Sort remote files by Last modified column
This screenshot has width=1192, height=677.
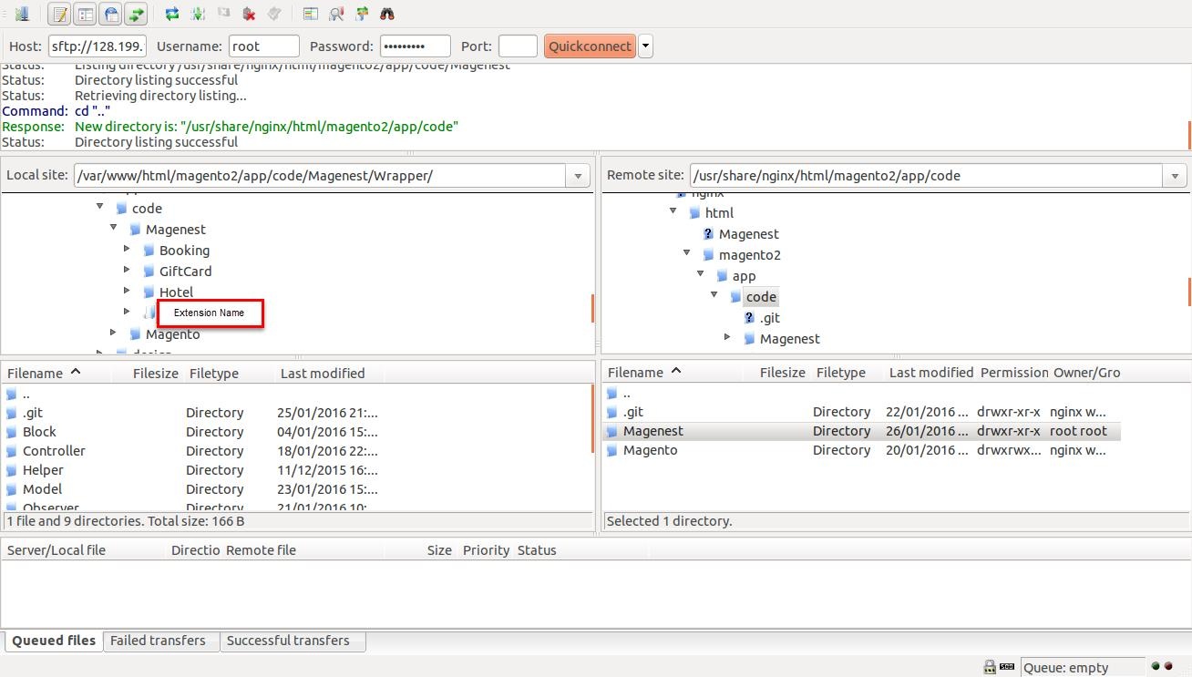click(x=930, y=373)
